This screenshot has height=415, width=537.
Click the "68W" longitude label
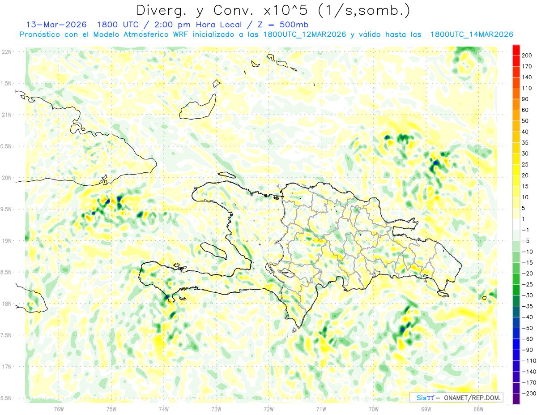478,409
